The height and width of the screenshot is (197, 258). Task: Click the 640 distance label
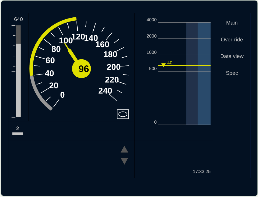click(x=19, y=19)
